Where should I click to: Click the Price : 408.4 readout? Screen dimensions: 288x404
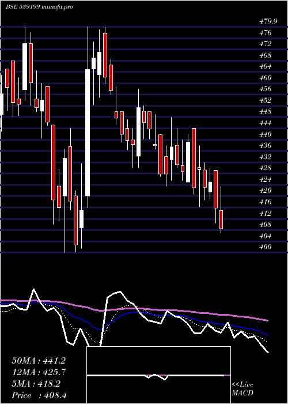tap(39, 395)
